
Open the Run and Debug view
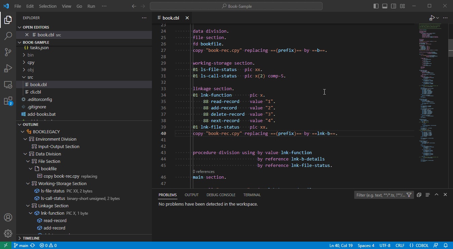point(8,68)
